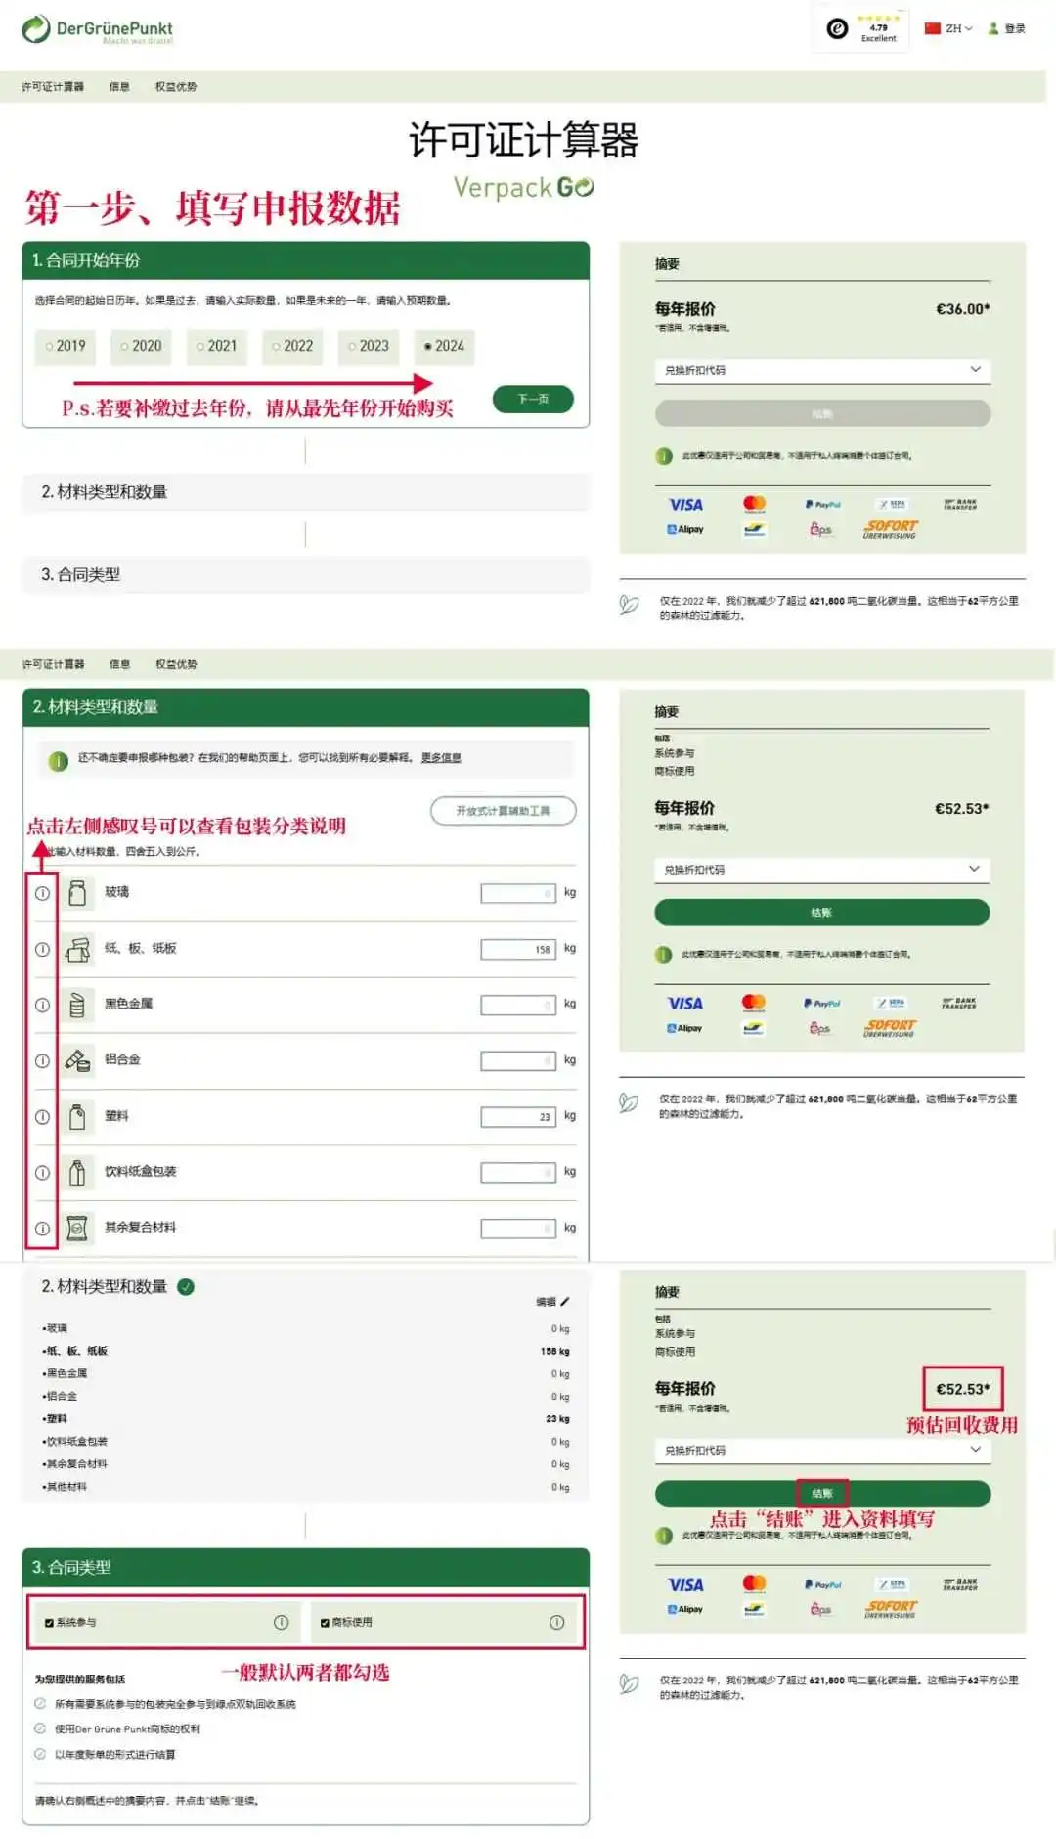Click the cardboard box icon beside 纸、板、纸板
This screenshot has width=1056, height=1839.
77,949
